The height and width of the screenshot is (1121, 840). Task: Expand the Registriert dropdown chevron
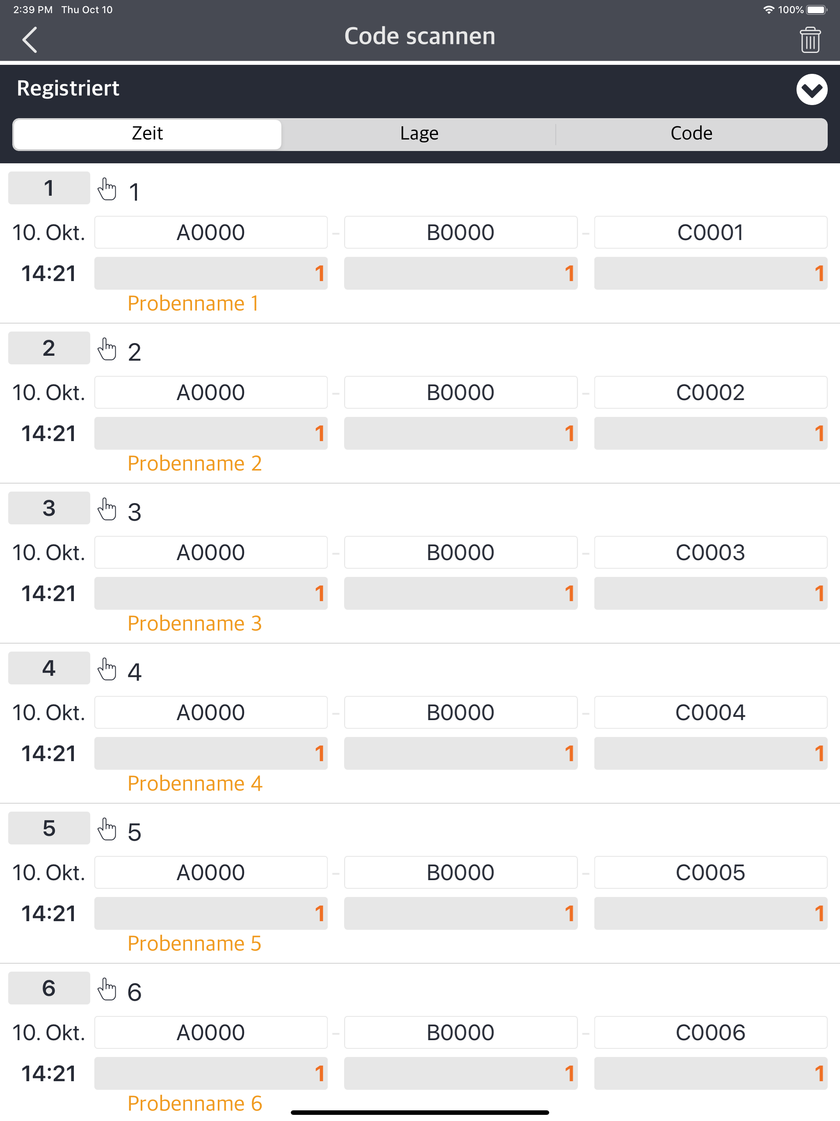(811, 90)
